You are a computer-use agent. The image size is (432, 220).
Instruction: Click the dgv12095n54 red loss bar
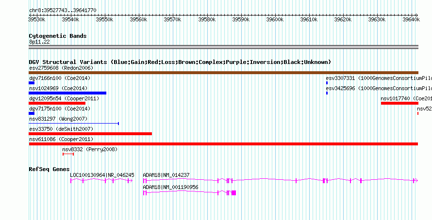tap(57, 103)
